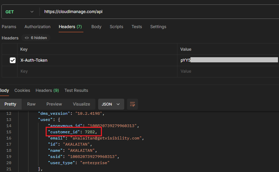The image size is (279, 172).
Task: Switch to the Params tab
Action: [9, 27]
